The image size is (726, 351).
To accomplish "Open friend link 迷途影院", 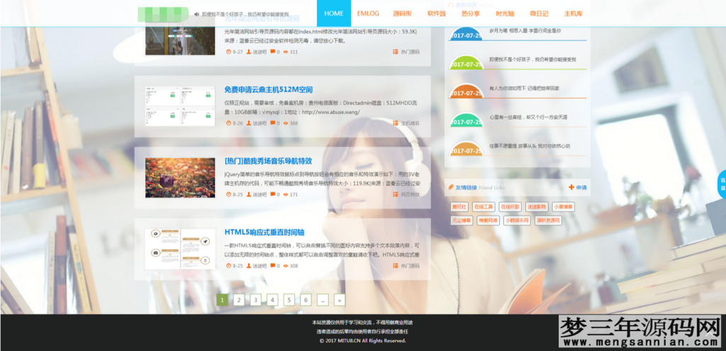I will 537,207.
